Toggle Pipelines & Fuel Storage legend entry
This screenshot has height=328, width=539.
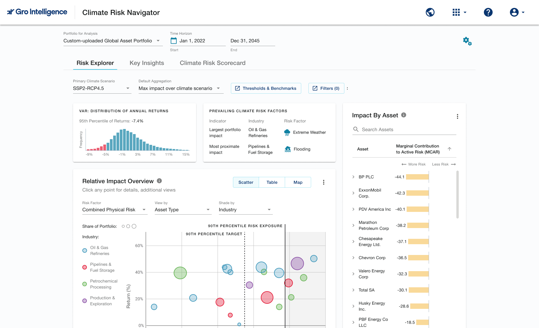click(99, 267)
